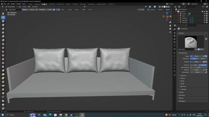Click the brush name field Draw Sharp
Screen dimensions: 209x117
coord(186,49)
